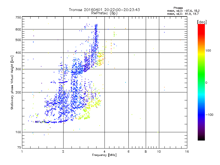
Task: Click the x-axis tick label '6'
Action: [x=128, y=152]
